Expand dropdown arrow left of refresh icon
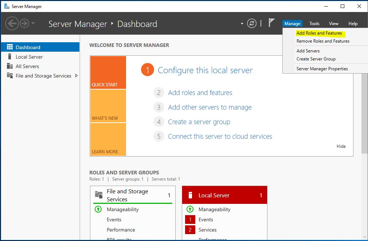This screenshot has height=241, width=368. point(242,24)
